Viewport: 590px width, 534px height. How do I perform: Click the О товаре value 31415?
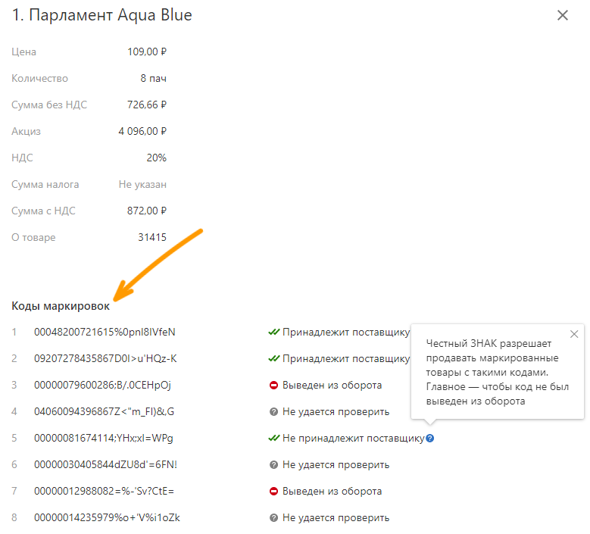[x=152, y=237]
